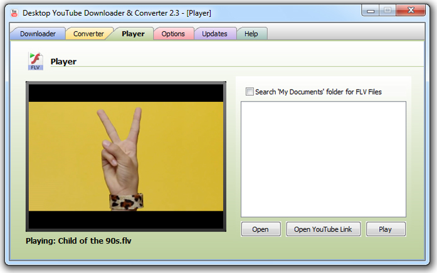
Task: Click the Open YouTube Link button
Action: point(323,229)
